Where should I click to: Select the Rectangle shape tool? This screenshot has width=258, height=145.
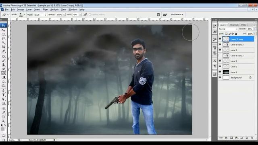[3, 104]
